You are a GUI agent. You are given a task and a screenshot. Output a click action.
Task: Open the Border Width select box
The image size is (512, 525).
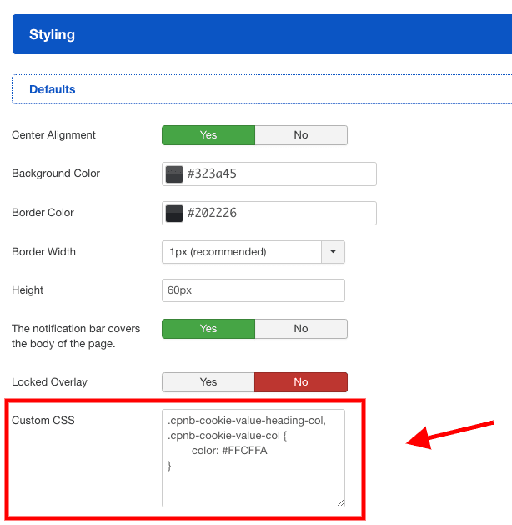pyautogui.click(x=242, y=252)
